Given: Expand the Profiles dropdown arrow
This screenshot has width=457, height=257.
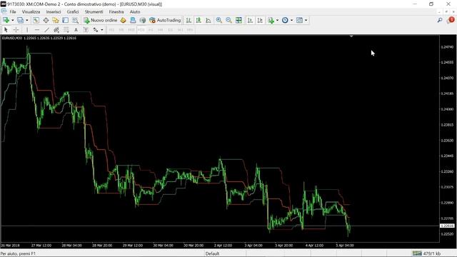Looking at the screenshot, I should tap(27, 20).
